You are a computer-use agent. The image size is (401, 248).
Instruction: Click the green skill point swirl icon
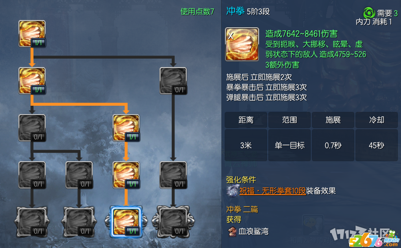tap(369, 12)
